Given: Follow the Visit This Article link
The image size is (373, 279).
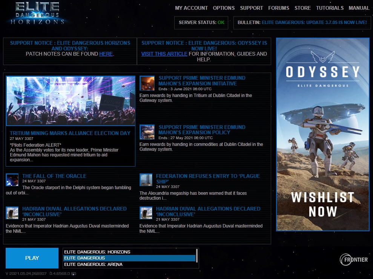Looking at the screenshot, I should click(x=164, y=54).
